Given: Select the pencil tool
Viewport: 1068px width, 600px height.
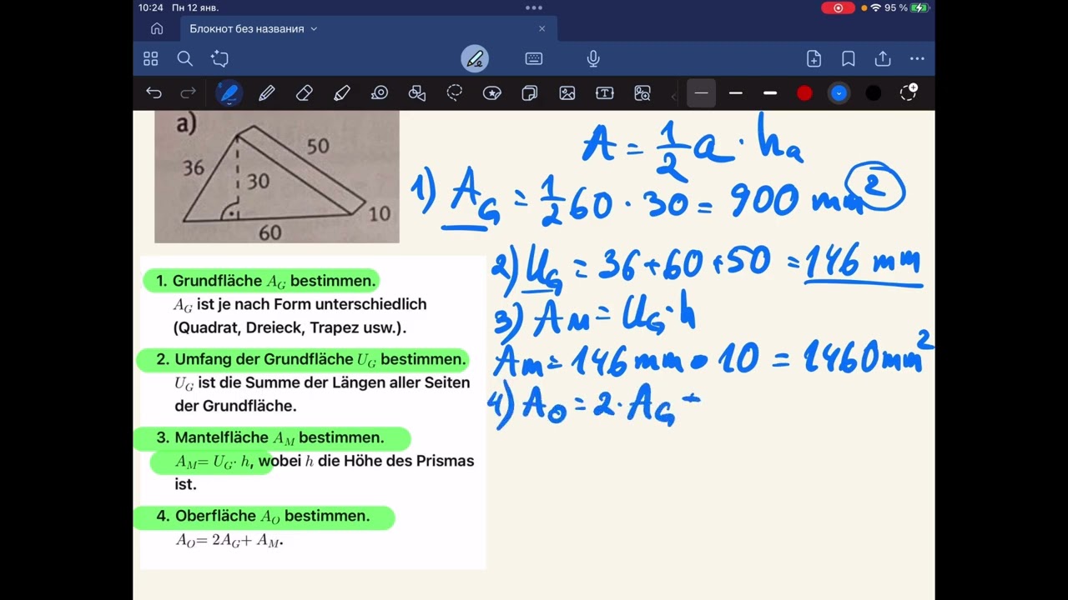Looking at the screenshot, I should coord(267,92).
